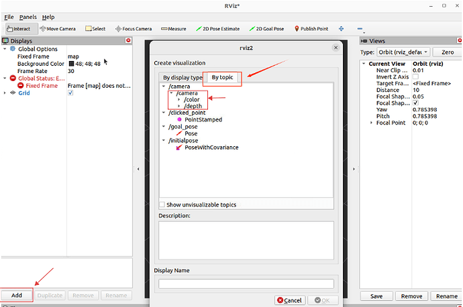Open the Panels menu
Viewport: 463px width, 307px height.
coord(28,16)
